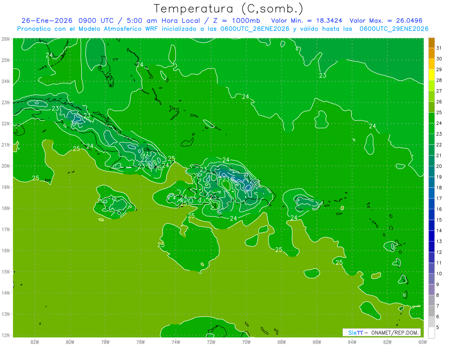This screenshot has height=347, width=449.
Task: Click the legend scale number 31
Action: tap(439, 48)
